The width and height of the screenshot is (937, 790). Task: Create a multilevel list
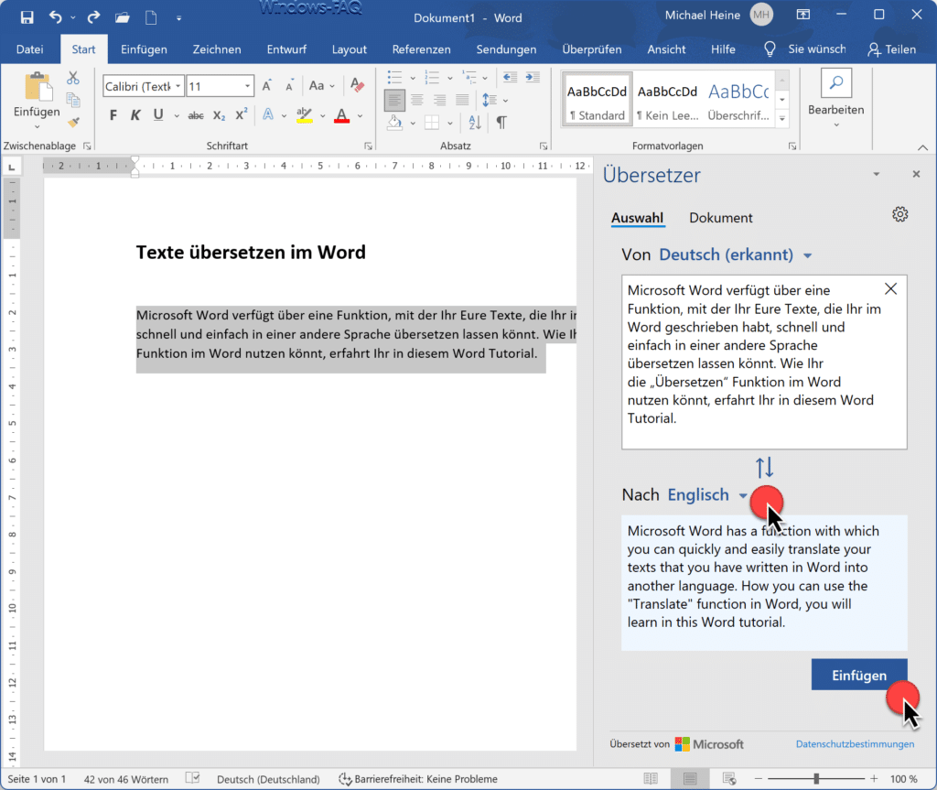(x=469, y=77)
